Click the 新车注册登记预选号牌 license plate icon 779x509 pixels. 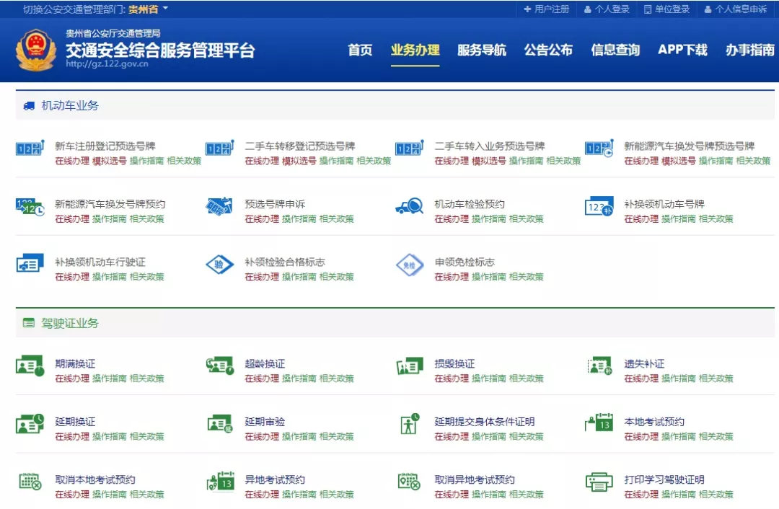coord(30,149)
